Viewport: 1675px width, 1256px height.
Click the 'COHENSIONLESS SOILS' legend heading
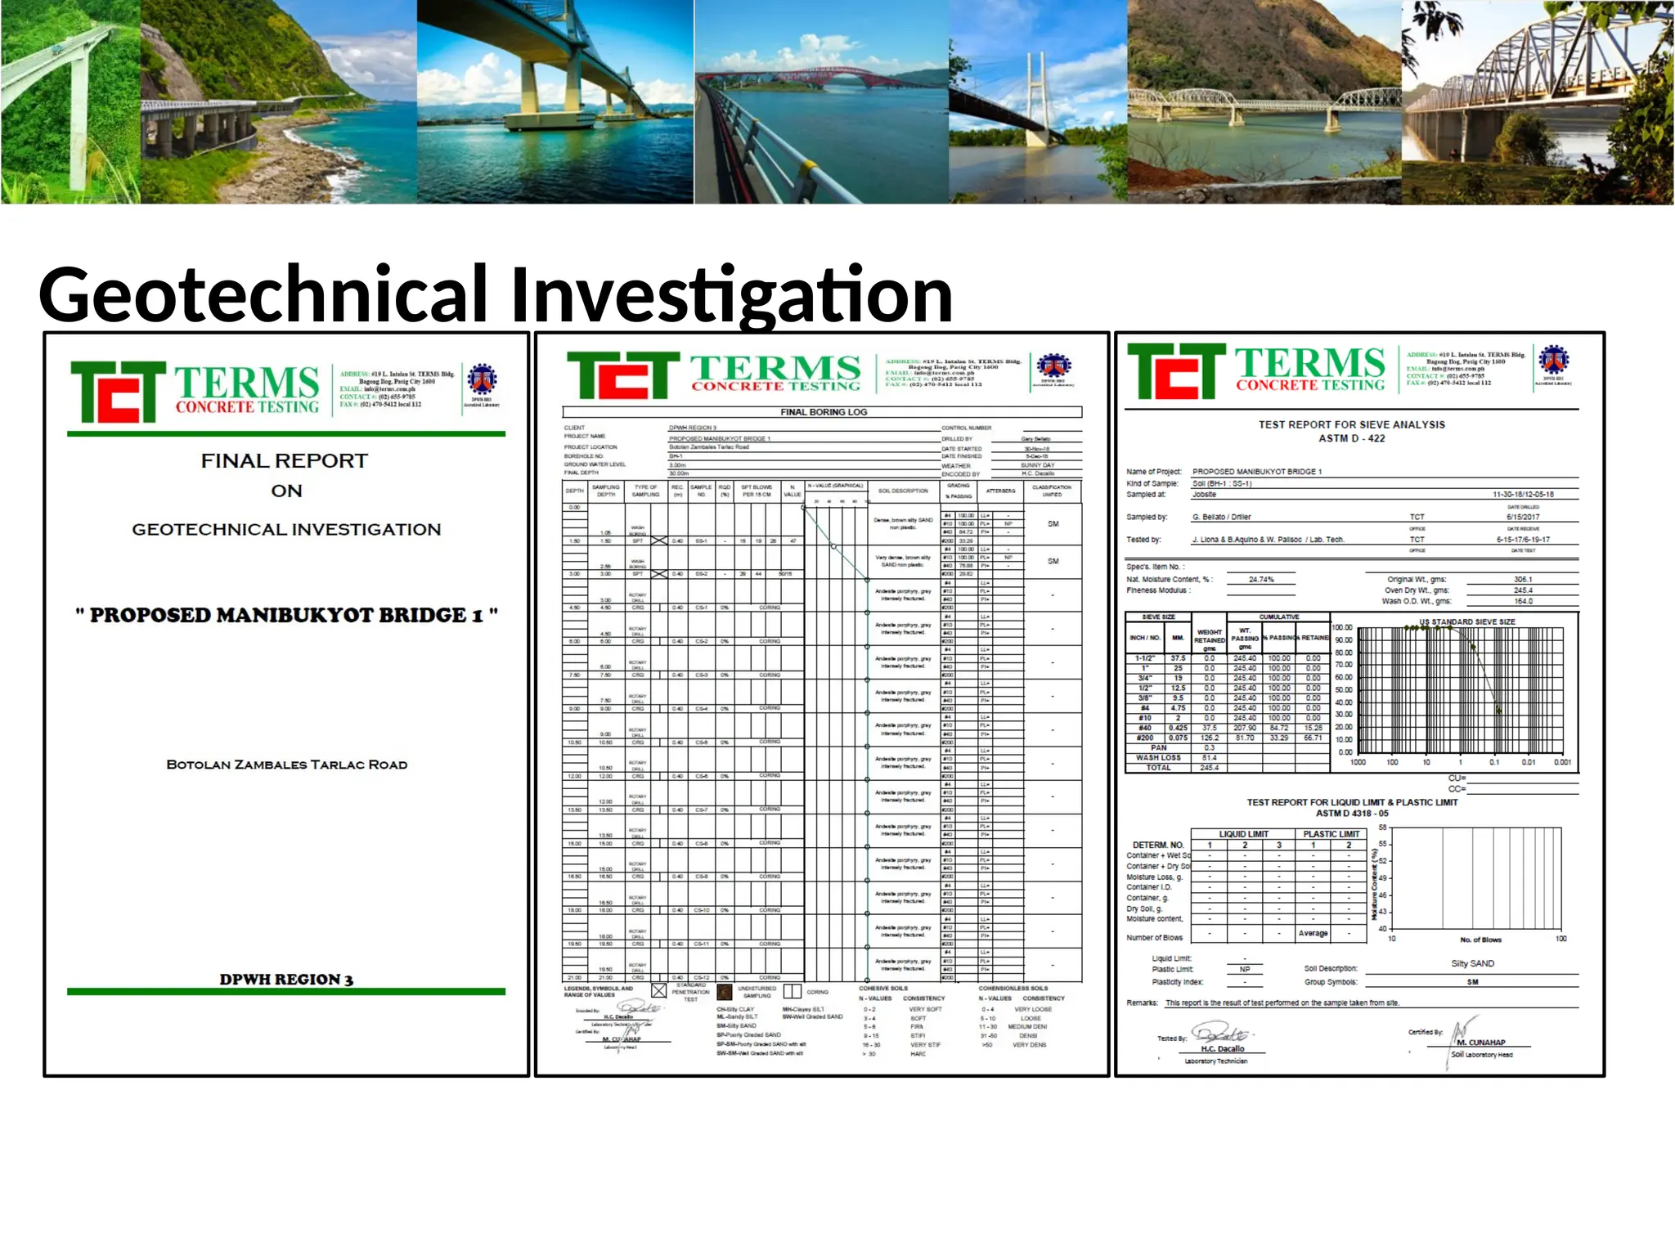point(1013,988)
